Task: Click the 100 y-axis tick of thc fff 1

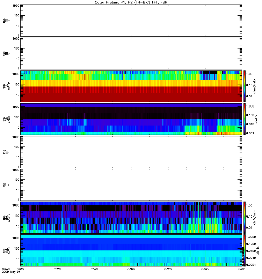Action: (x=17, y=147)
